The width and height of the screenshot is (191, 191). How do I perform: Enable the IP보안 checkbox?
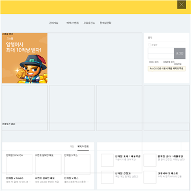[149, 45]
